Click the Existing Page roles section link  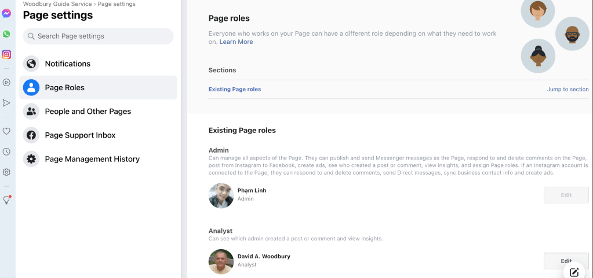coord(235,90)
